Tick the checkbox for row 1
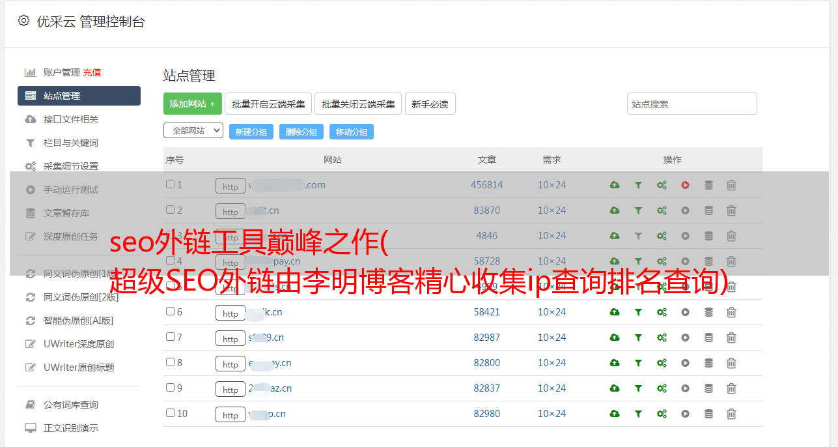 170,184
